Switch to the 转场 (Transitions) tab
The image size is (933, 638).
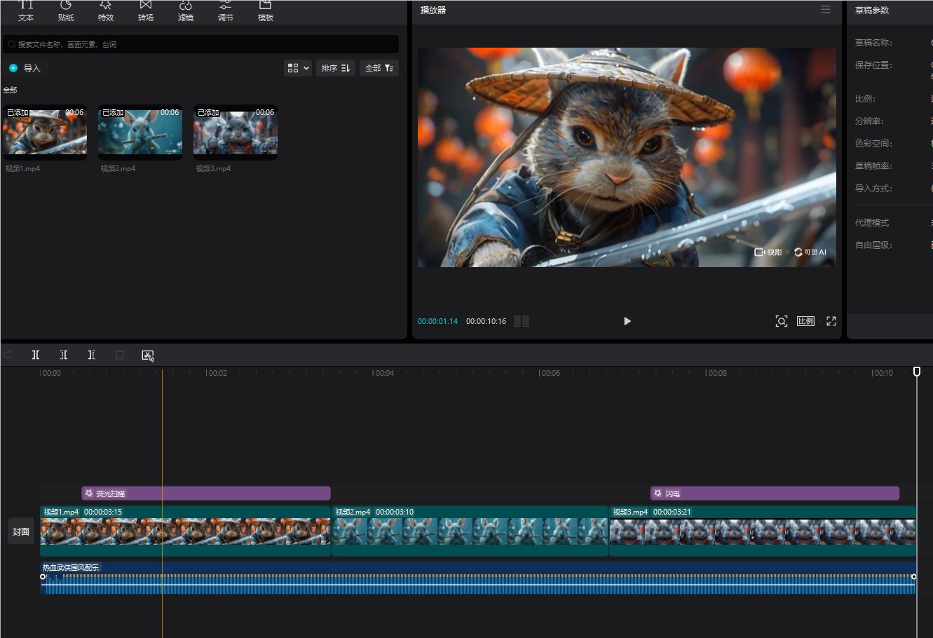146,11
